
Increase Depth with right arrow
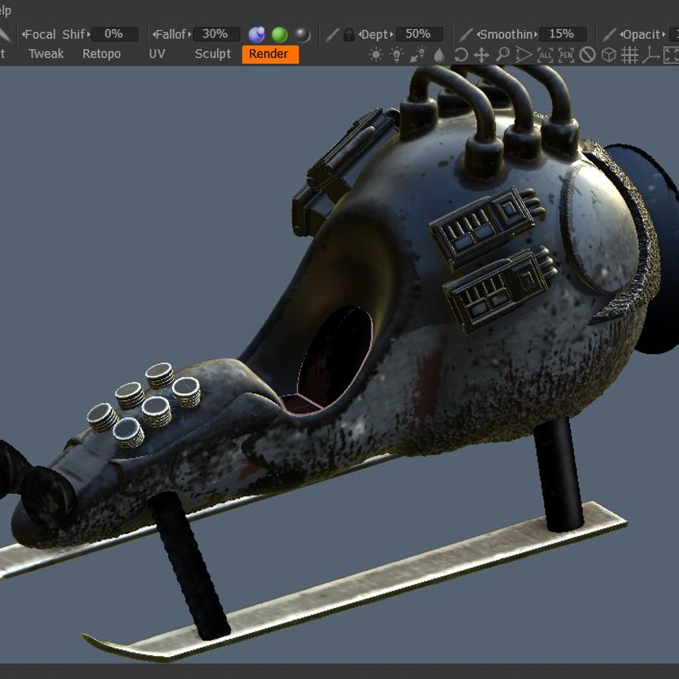[391, 34]
